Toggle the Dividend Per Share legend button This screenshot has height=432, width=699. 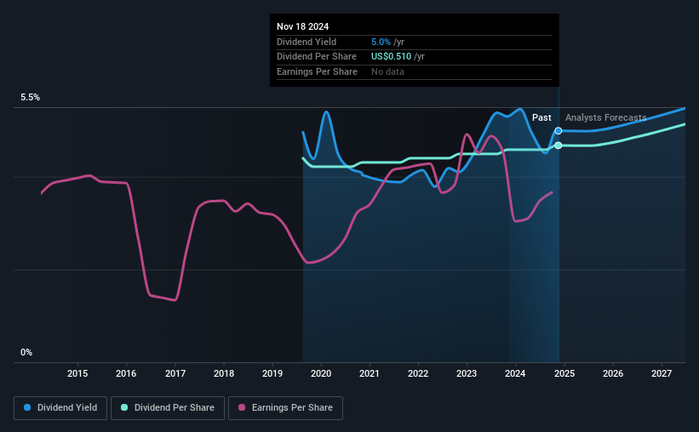(x=168, y=408)
